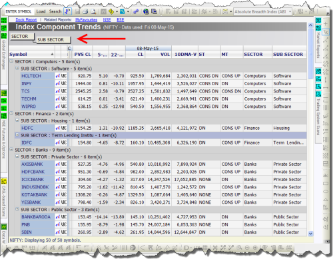Collapse the SECTOR : Banks group
Viewport: 333px width, 259px height.
(x=11, y=149)
